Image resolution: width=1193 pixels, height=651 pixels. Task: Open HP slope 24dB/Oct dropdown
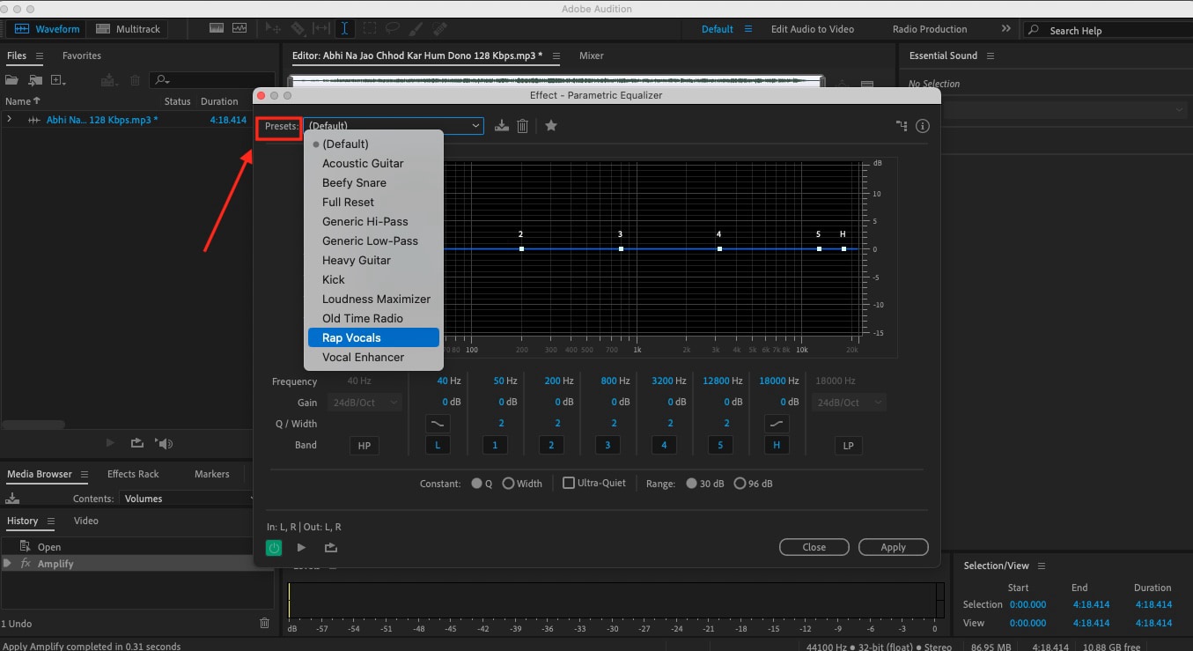click(365, 403)
